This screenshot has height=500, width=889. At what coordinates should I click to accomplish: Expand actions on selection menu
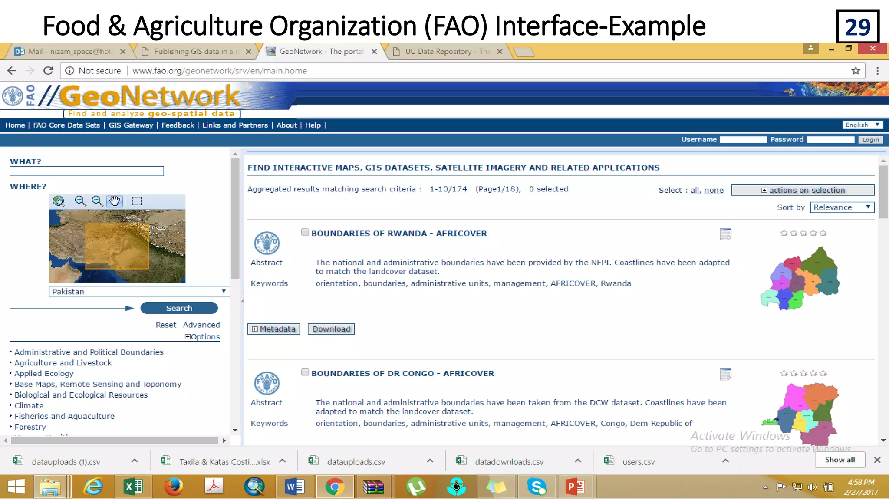tap(803, 190)
